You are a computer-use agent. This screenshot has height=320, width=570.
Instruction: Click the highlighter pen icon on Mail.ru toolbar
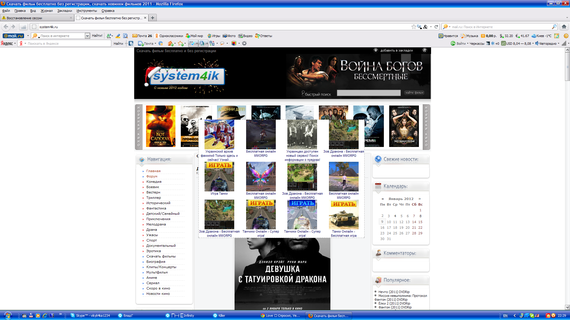pyautogui.click(x=118, y=36)
